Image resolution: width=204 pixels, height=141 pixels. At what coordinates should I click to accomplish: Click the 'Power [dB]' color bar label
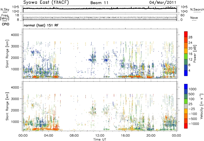pyautogui.click(x=195, y=54)
